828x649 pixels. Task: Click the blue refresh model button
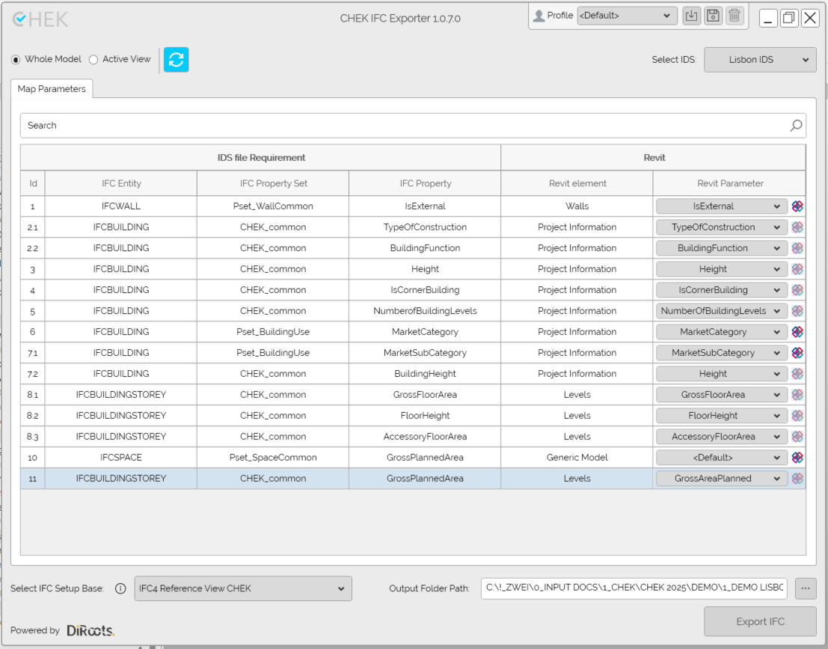(x=176, y=60)
